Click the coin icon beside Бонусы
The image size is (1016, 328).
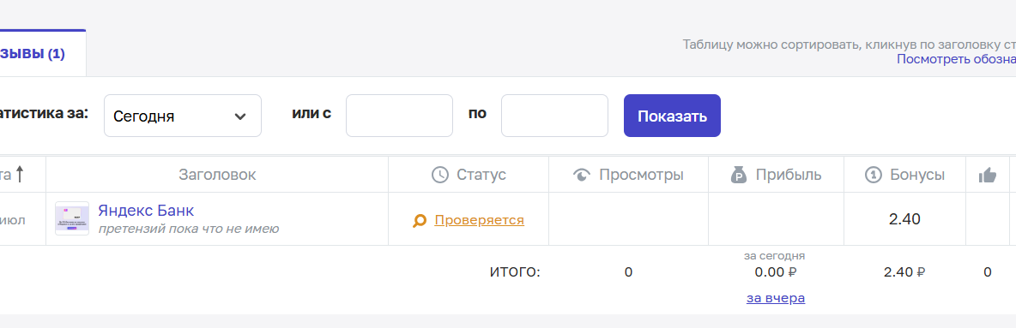coord(874,175)
